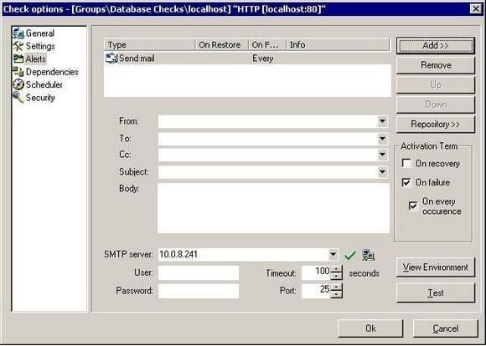Click the Dependencies icon
Viewport: 486px width, 346px height.
pyautogui.click(x=18, y=72)
